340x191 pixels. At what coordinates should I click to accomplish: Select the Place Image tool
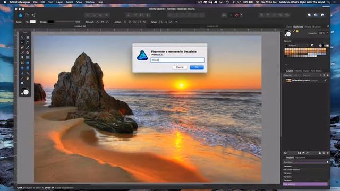(x=28, y=58)
